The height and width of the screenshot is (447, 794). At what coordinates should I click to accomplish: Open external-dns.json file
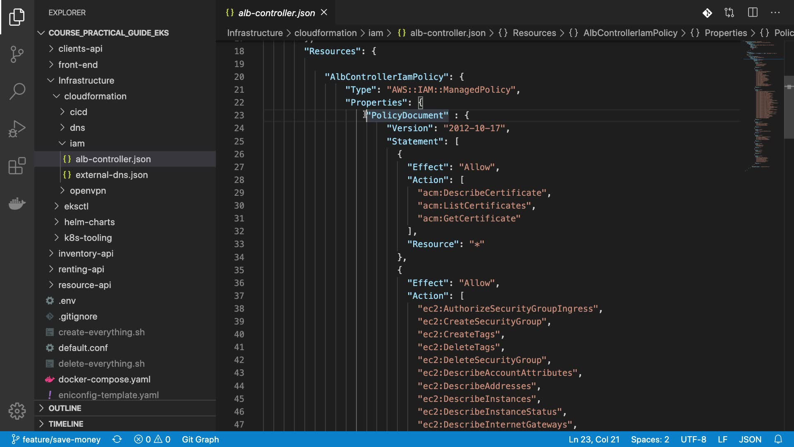tap(111, 175)
